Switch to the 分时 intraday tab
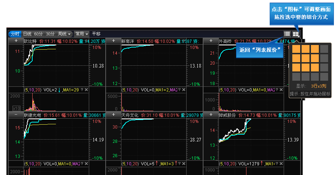 tap(15, 34)
